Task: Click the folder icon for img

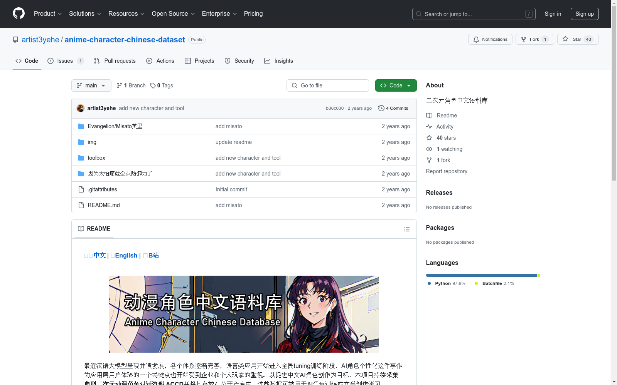Action: [81, 142]
